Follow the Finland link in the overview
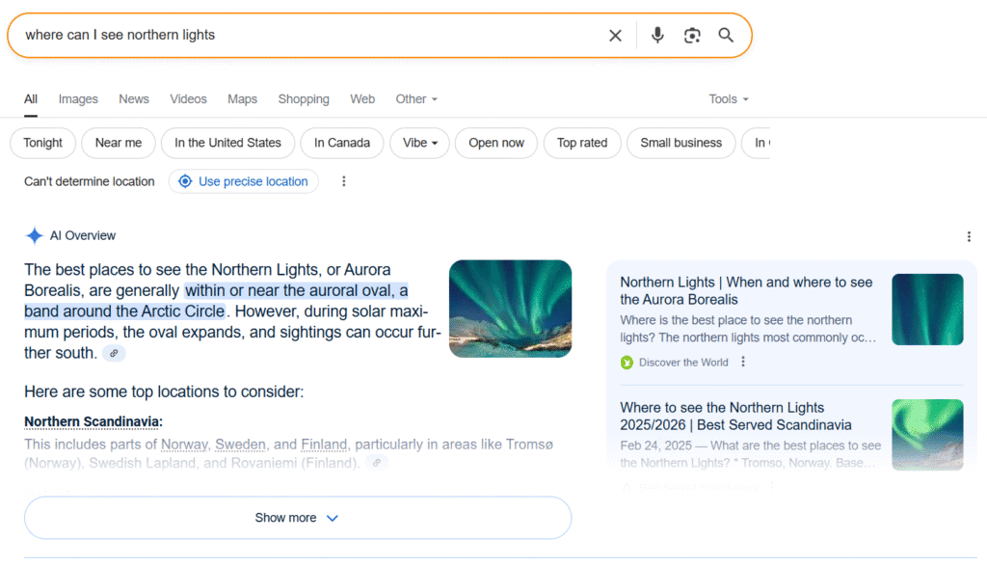Image resolution: width=987 pixels, height=567 pixels. pyautogui.click(x=324, y=445)
